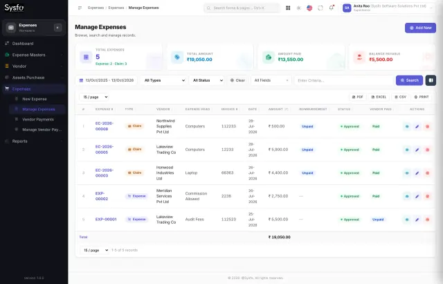Delete EC-2026-00008 with red icon
The width and height of the screenshot is (443, 284).
428,126
